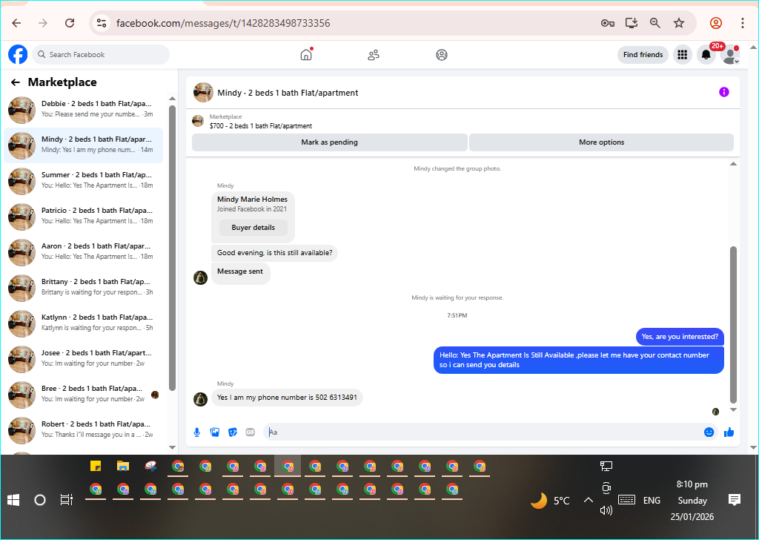This screenshot has width=759, height=540.
Task: Click Buyer details button
Action: click(253, 228)
